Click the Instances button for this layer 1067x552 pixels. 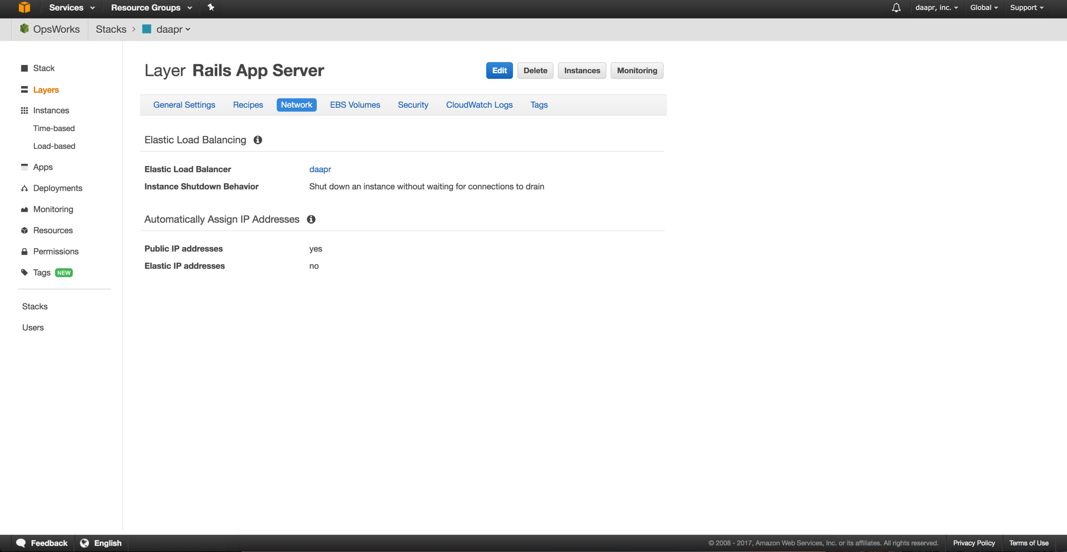(x=582, y=70)
